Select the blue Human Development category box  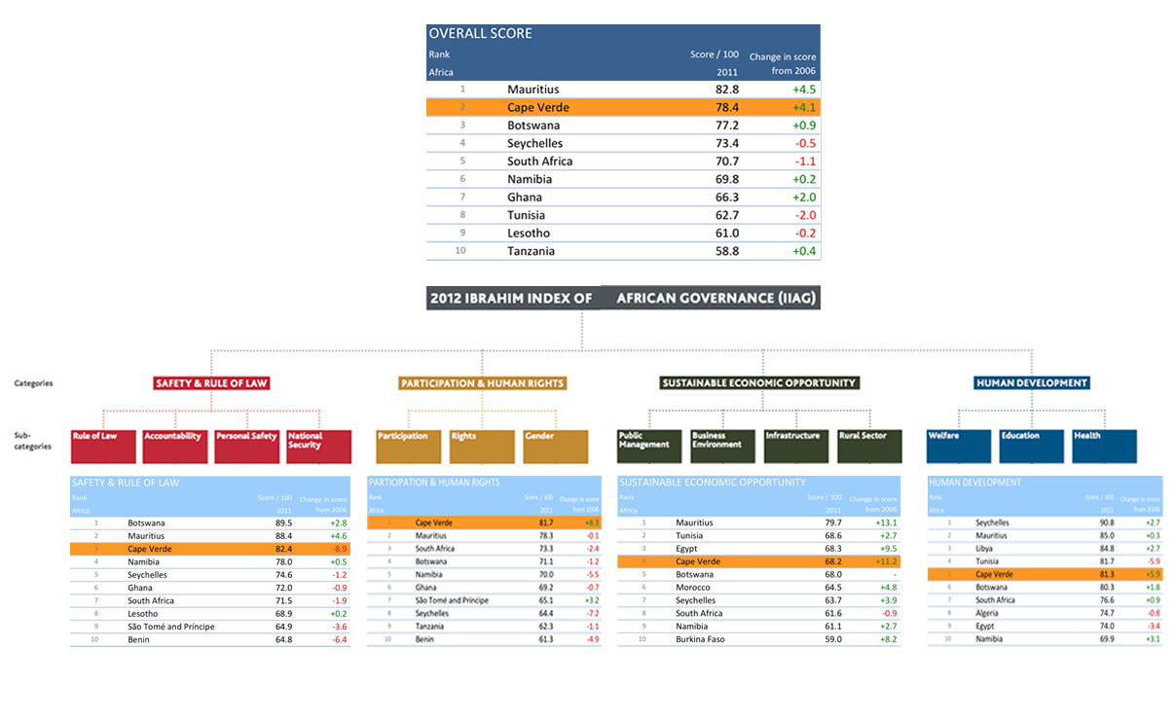1031,383
